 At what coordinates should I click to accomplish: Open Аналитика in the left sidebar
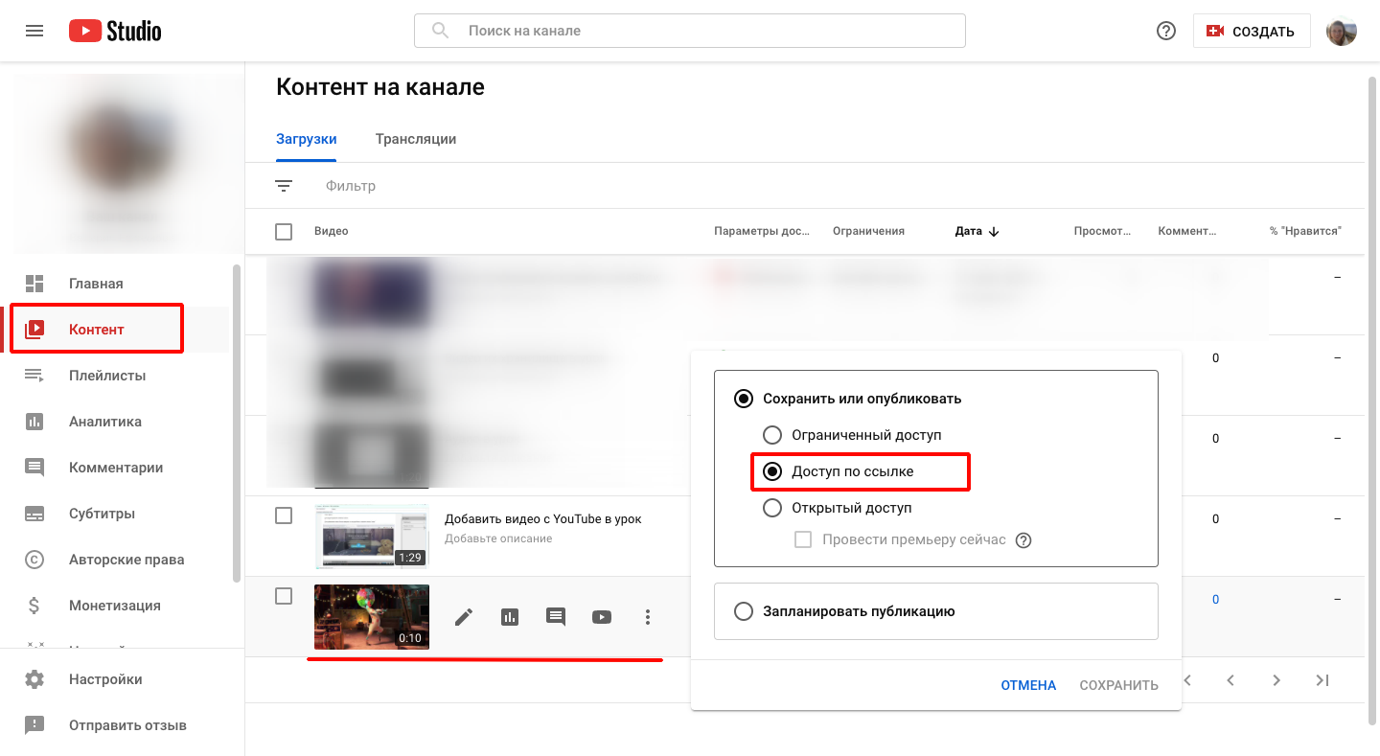coord(105,422)
